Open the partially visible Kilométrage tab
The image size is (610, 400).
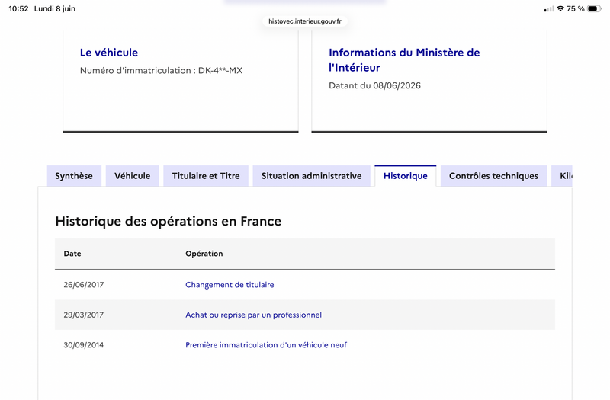[x=562, y=176]
